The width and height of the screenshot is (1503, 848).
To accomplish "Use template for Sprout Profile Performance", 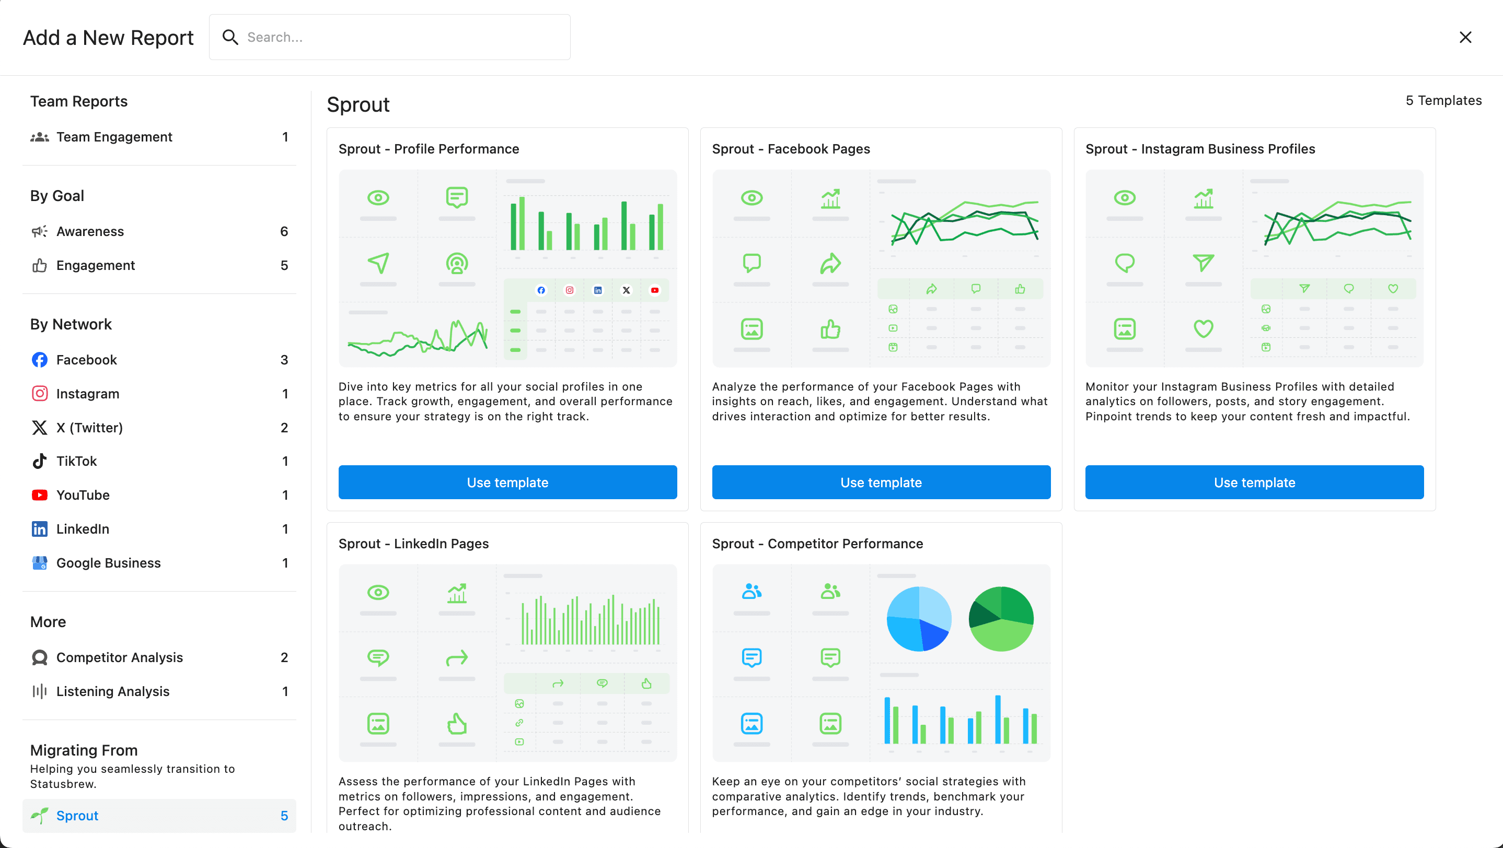I will point(507,482).
